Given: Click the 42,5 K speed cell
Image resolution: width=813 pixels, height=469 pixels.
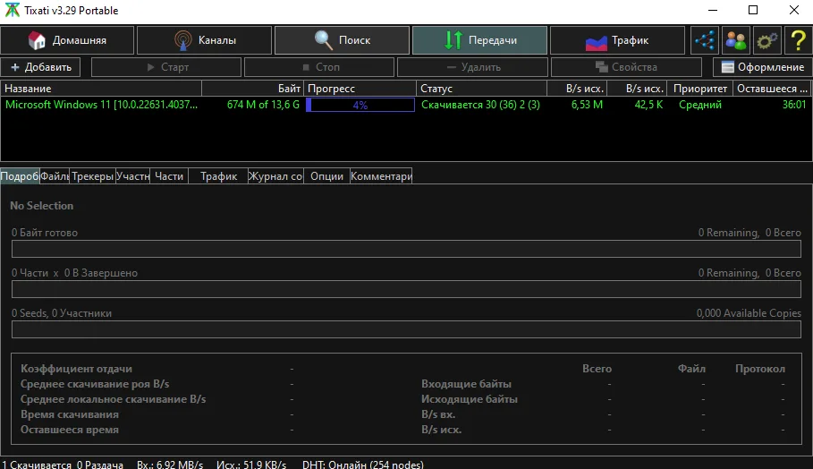Looking at the screenshot, I should coord(648,105).
